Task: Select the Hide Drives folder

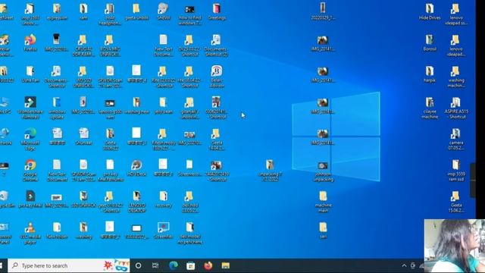Action: pos(430,12)
